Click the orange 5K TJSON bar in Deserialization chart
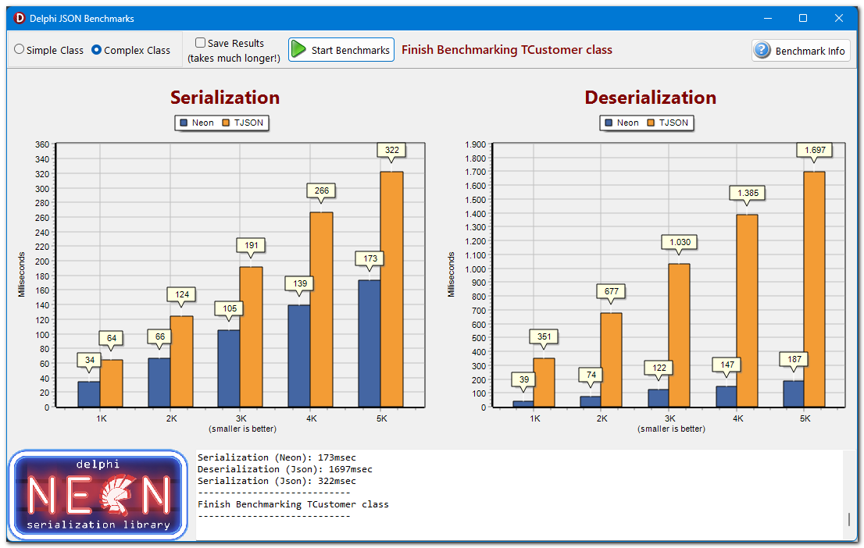Screen dimensions: 864x548 coord(815,289)
